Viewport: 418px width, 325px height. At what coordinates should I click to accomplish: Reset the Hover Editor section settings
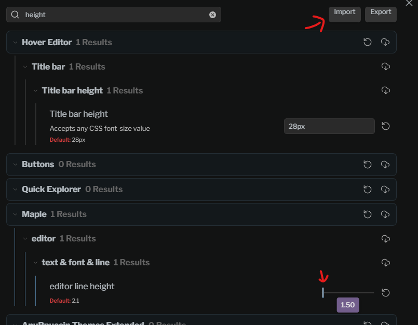368,42
